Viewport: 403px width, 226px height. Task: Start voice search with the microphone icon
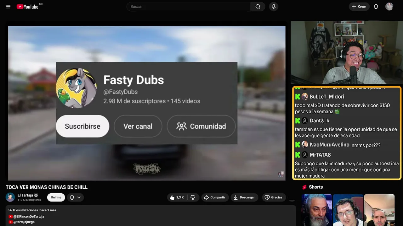[x=274, y=7]
